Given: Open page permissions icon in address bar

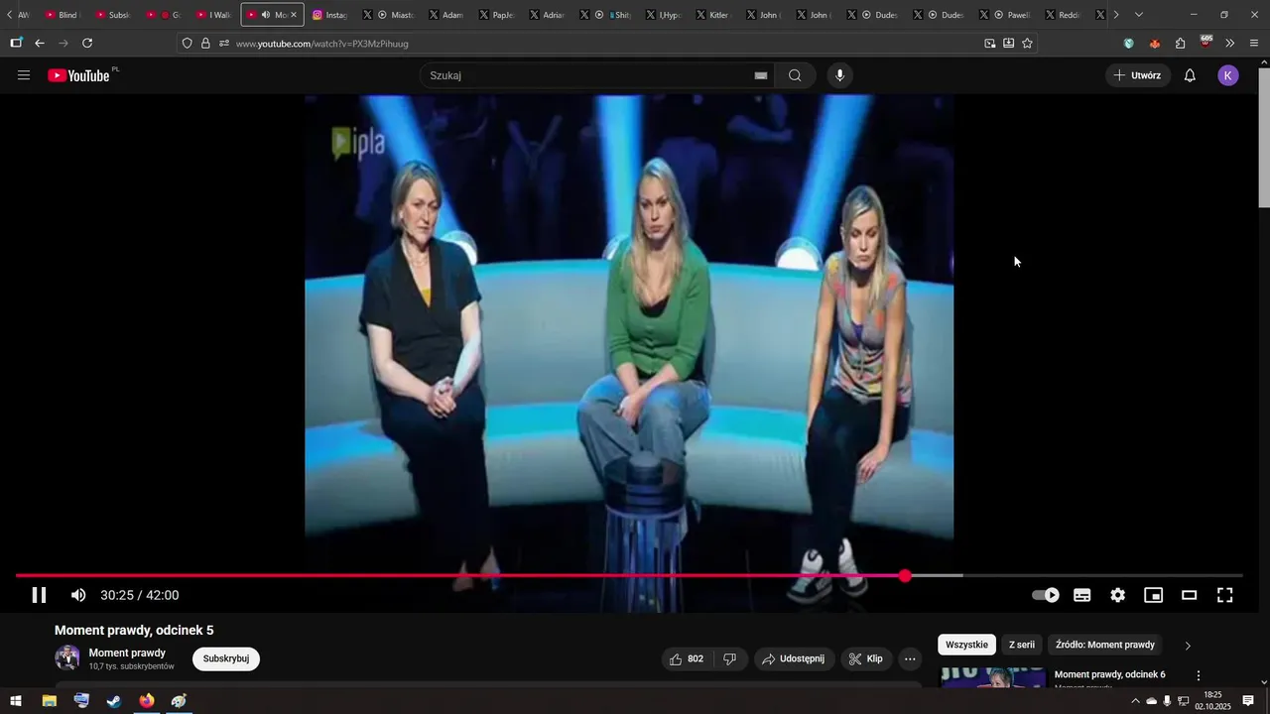Looking at the screenshot, I should [x=224, y=43].
